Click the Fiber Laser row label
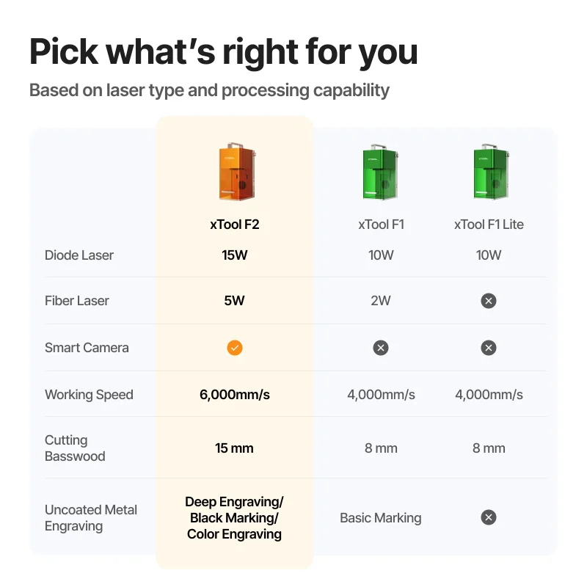The width and height of the screenshot is (587, 587). (x=77, y=301)
